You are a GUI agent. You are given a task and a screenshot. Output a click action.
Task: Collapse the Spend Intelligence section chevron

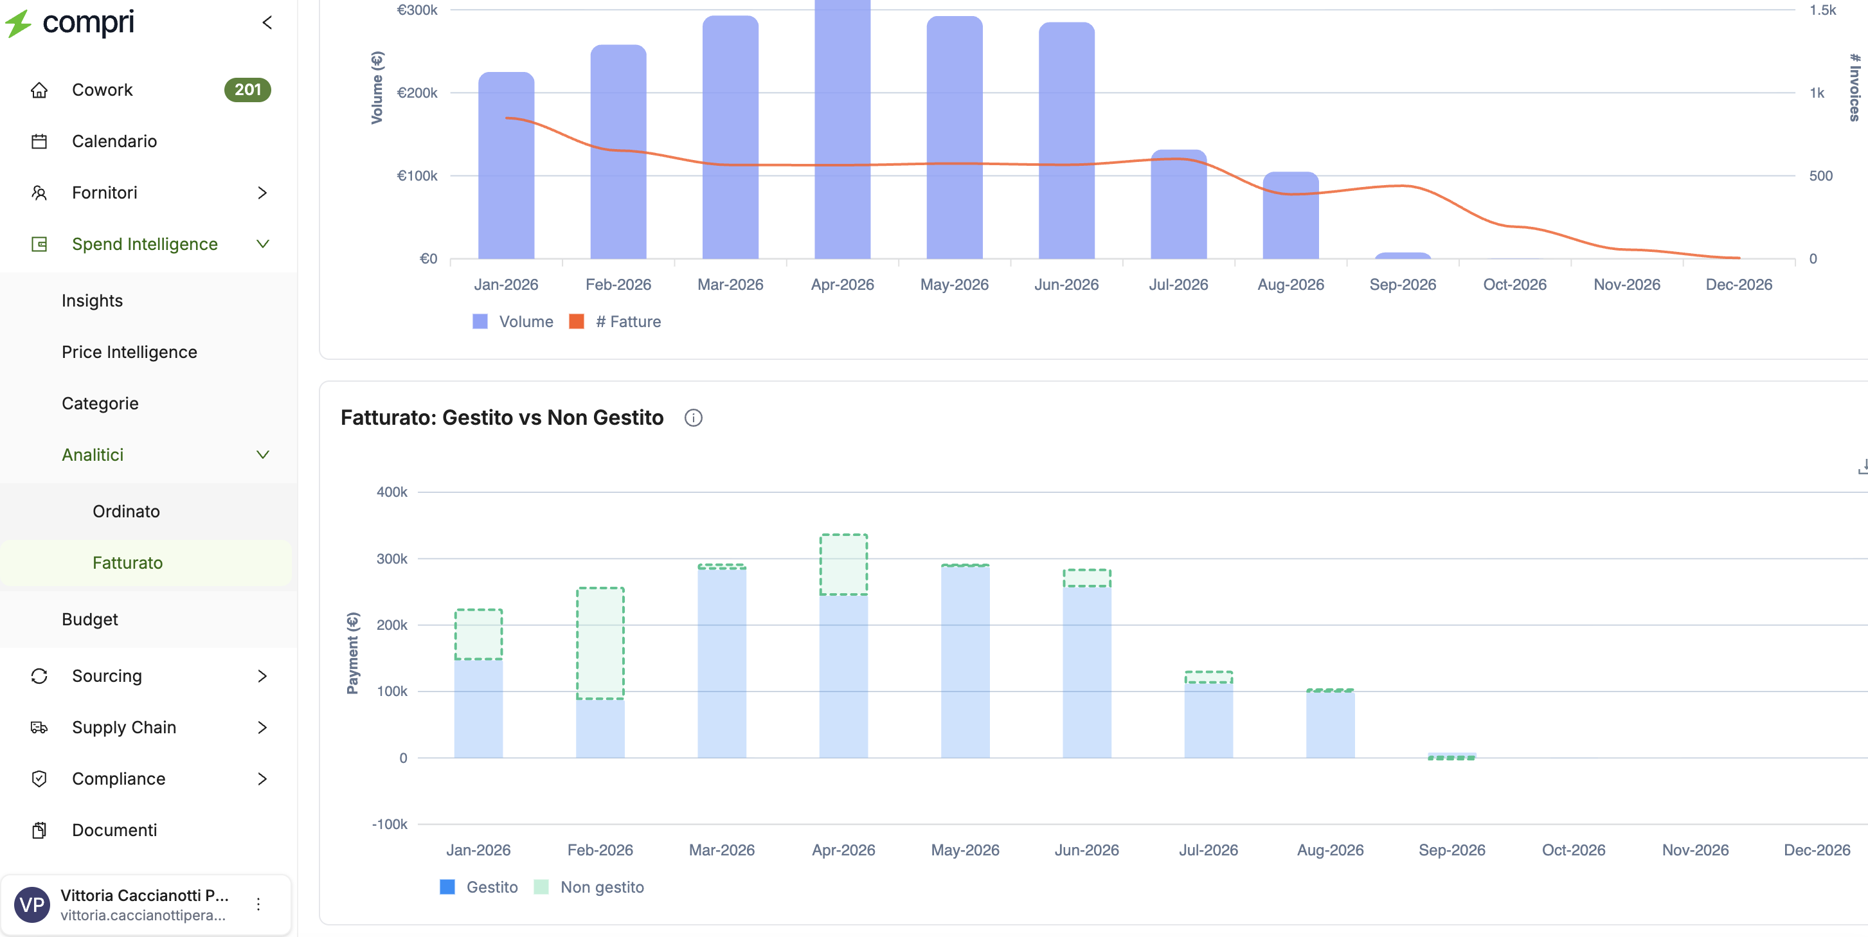tap(262, 244)
